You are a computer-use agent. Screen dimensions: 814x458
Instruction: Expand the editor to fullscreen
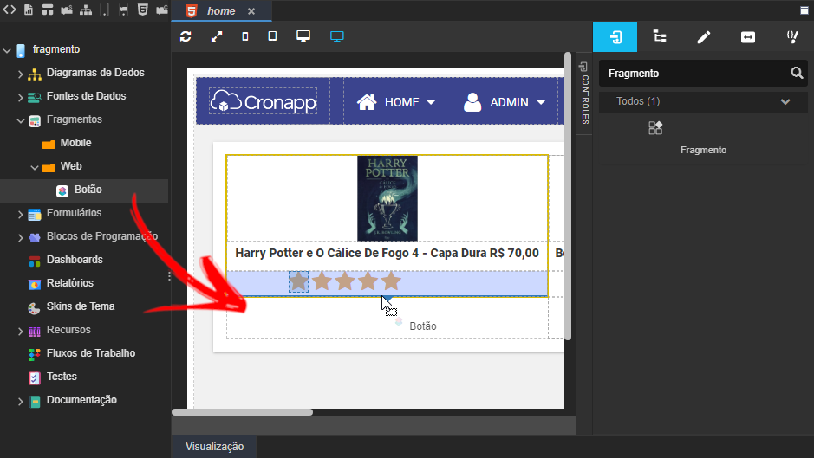(217, 36)
